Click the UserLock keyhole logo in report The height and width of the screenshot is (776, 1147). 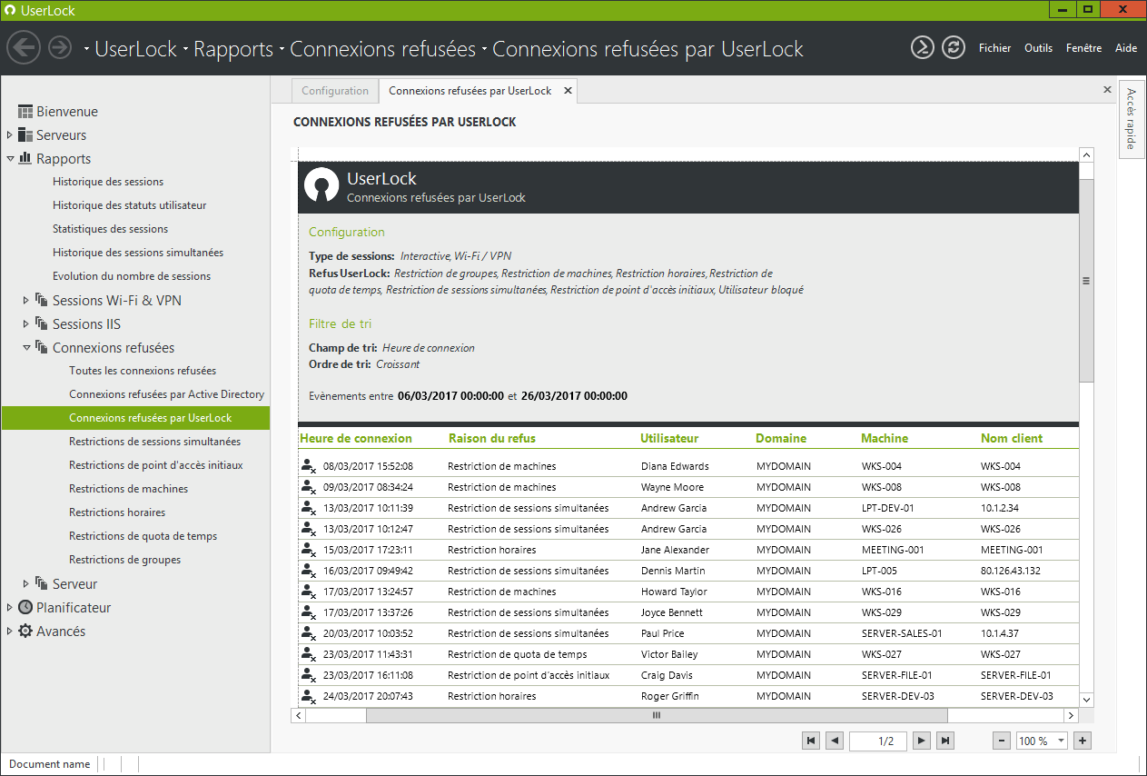pyautogui.click(x=320, y=185)
